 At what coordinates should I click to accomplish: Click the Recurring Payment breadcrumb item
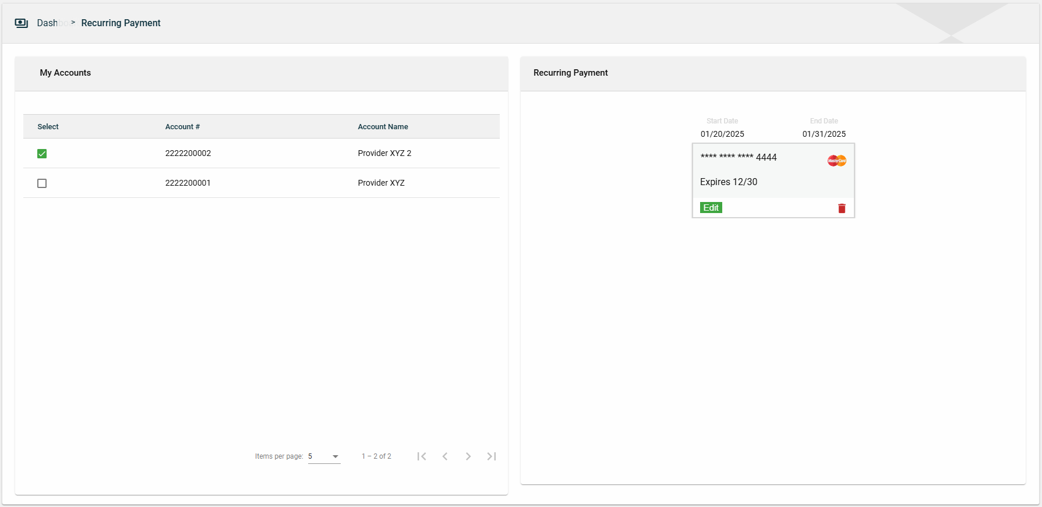coord(121,23)
